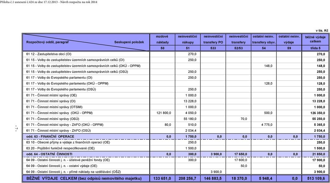Select row '64 09 - přímé náklady na vzdělávání (OŠZ)'
Viewport: 330px width, 183px height.
click(175, 172)
